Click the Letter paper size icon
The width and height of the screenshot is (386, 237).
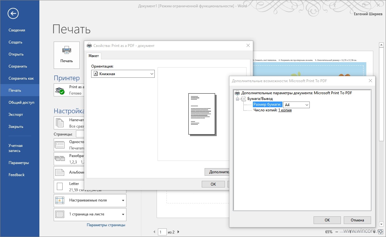point(60,187)
